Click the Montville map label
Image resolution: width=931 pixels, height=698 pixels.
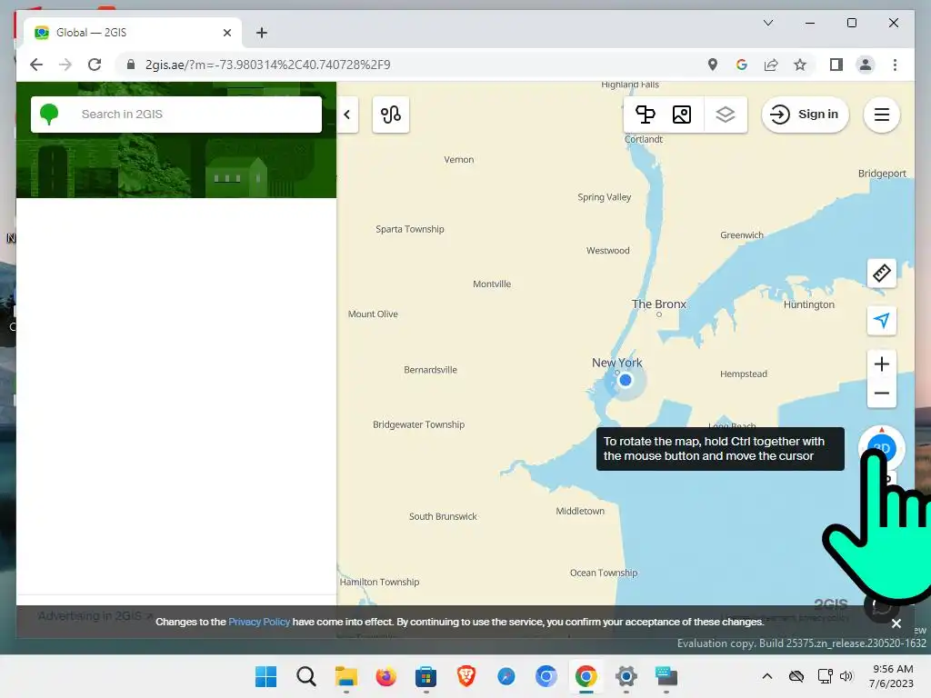pyautogui.click(x=492, y=284)
